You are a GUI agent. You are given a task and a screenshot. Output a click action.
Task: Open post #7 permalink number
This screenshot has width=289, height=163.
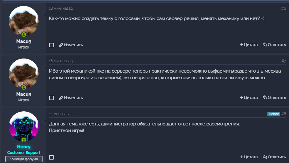click(x=283, y=61)
